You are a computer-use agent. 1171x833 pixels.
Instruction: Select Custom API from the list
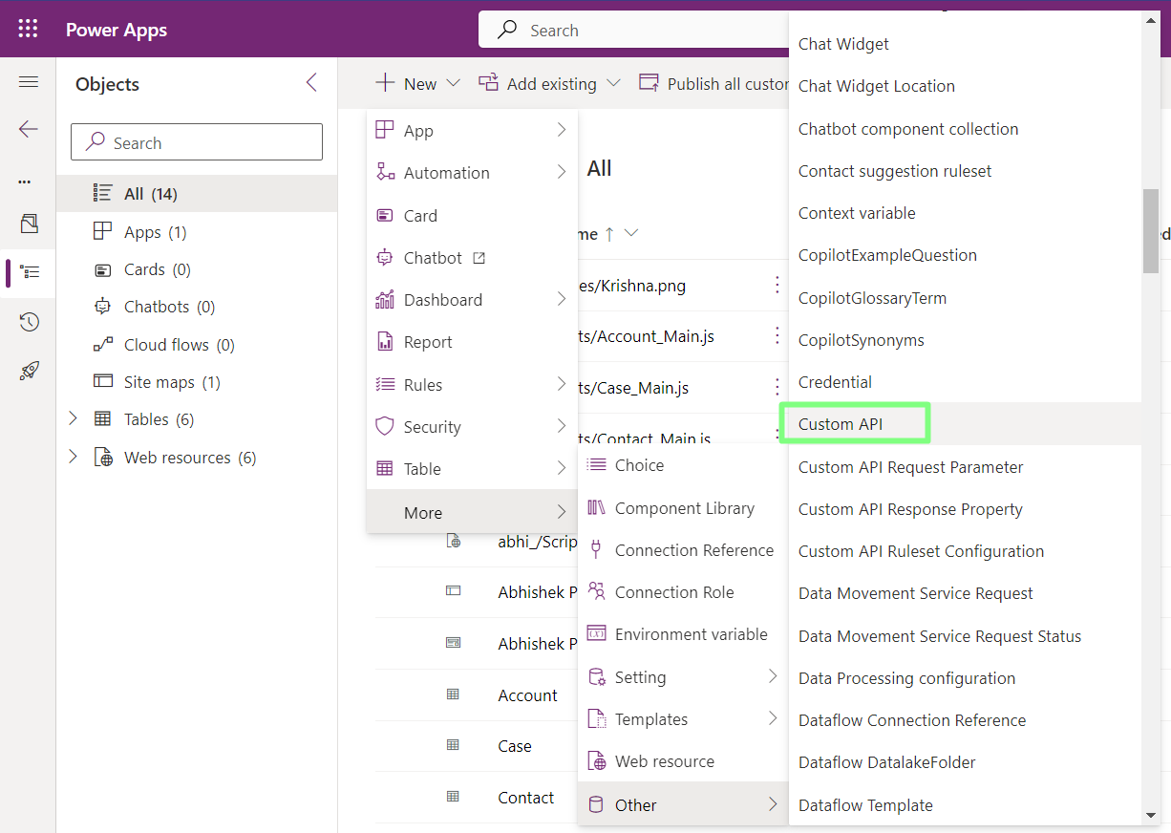point(965,424)
